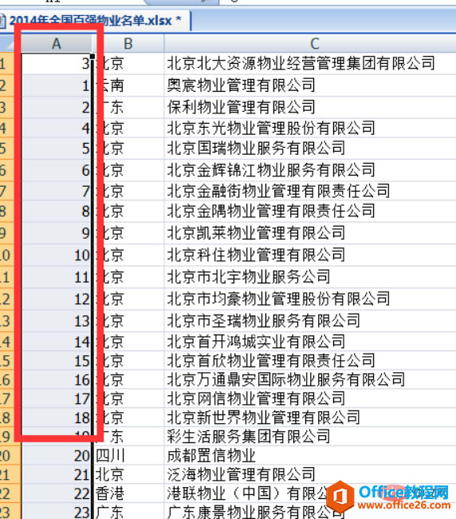Select cell B21 containing 北京
Viewport: 456px width, 519px height.
[129, 474]
